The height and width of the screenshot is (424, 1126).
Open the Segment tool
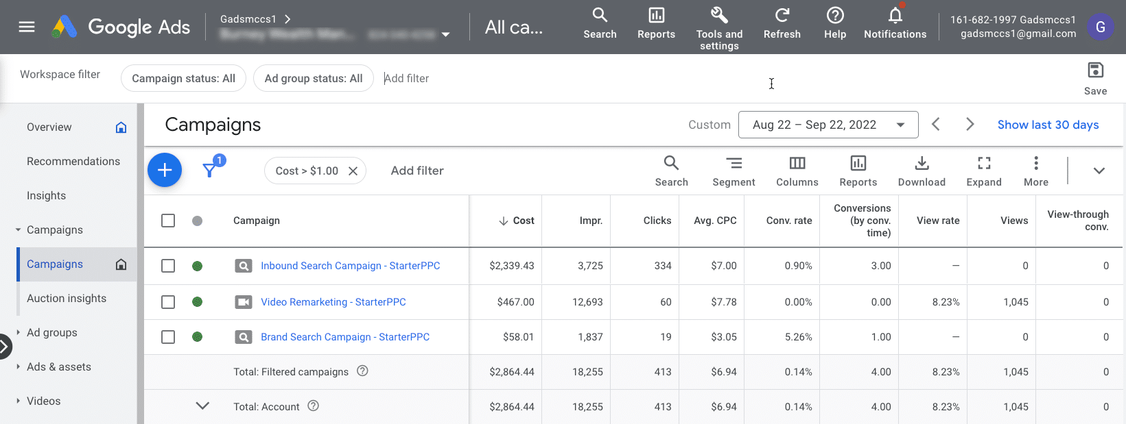(734, 171)
